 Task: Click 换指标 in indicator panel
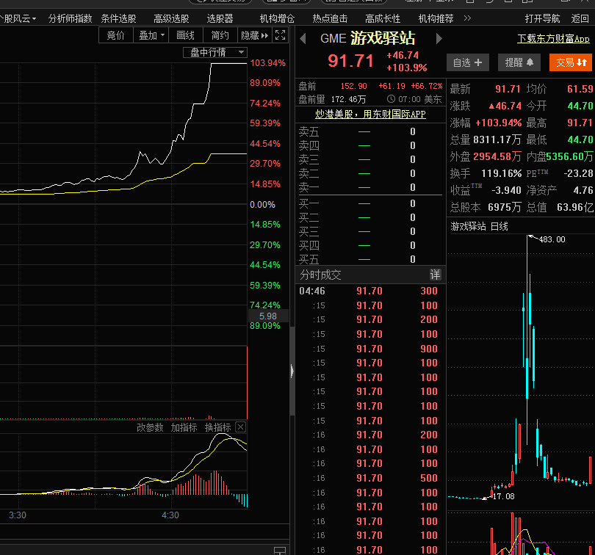[x=218, y=427]
